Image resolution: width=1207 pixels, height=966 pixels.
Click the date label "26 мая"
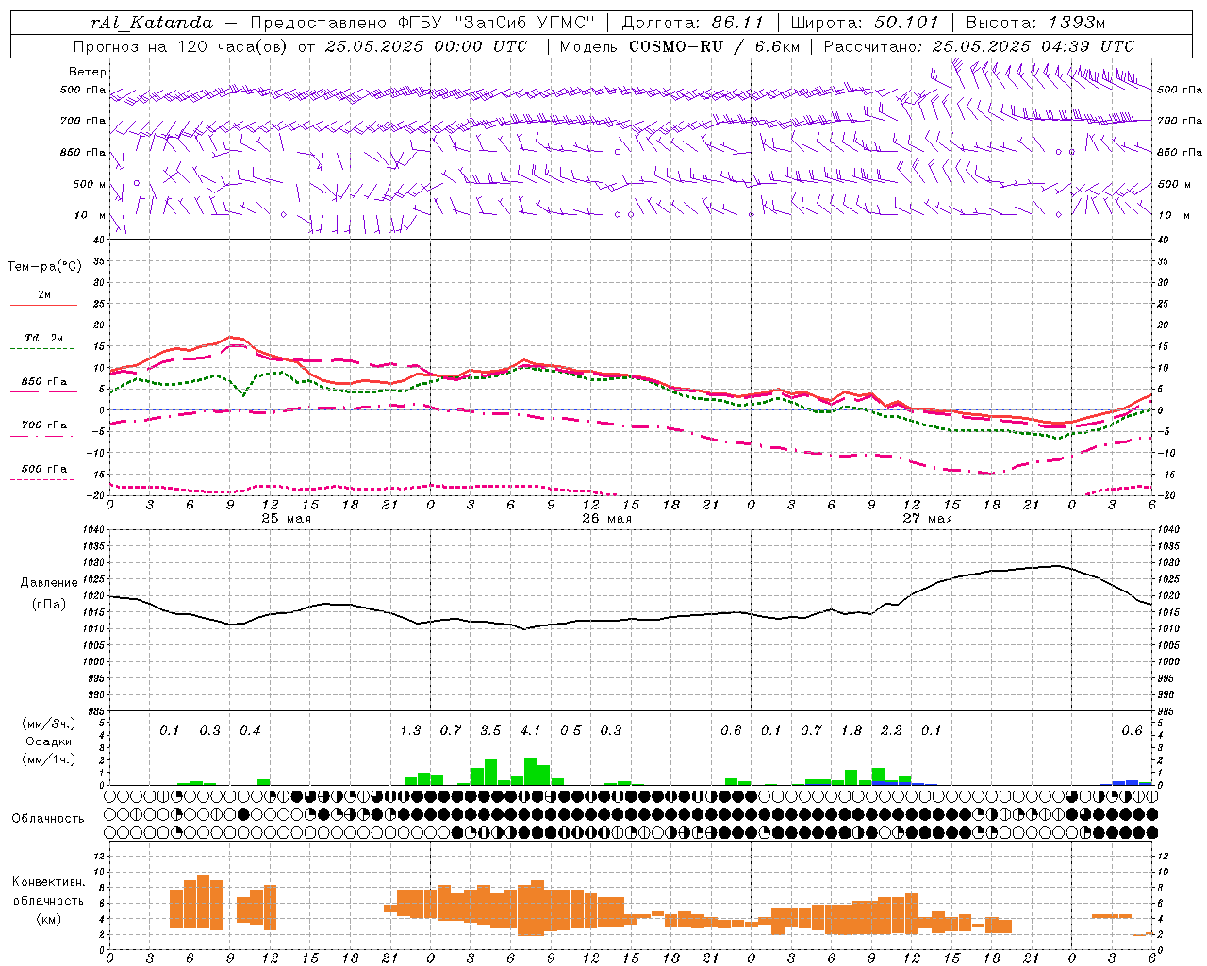[607, 519]
